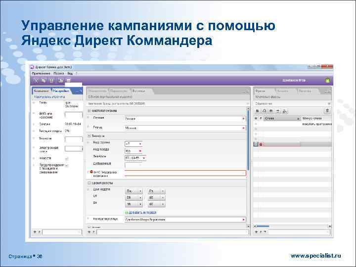
Task: Click the red error icon beside company name
Action: click(x=91, y=172)
